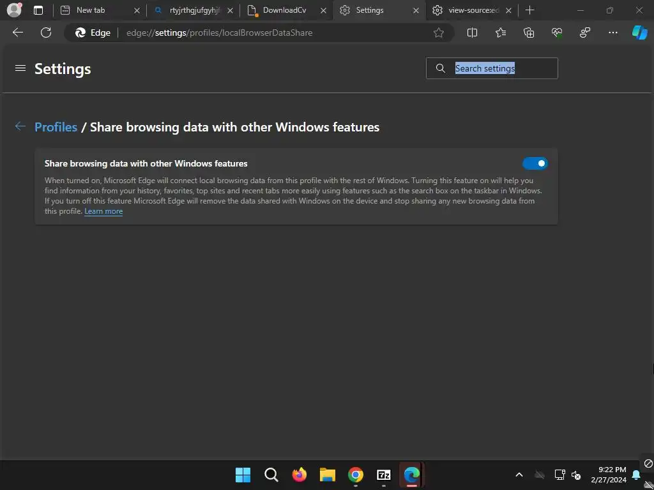Click the address bar URL
Image resolution: width=654 pixels, height=490 pixels.
click(220, 33)
